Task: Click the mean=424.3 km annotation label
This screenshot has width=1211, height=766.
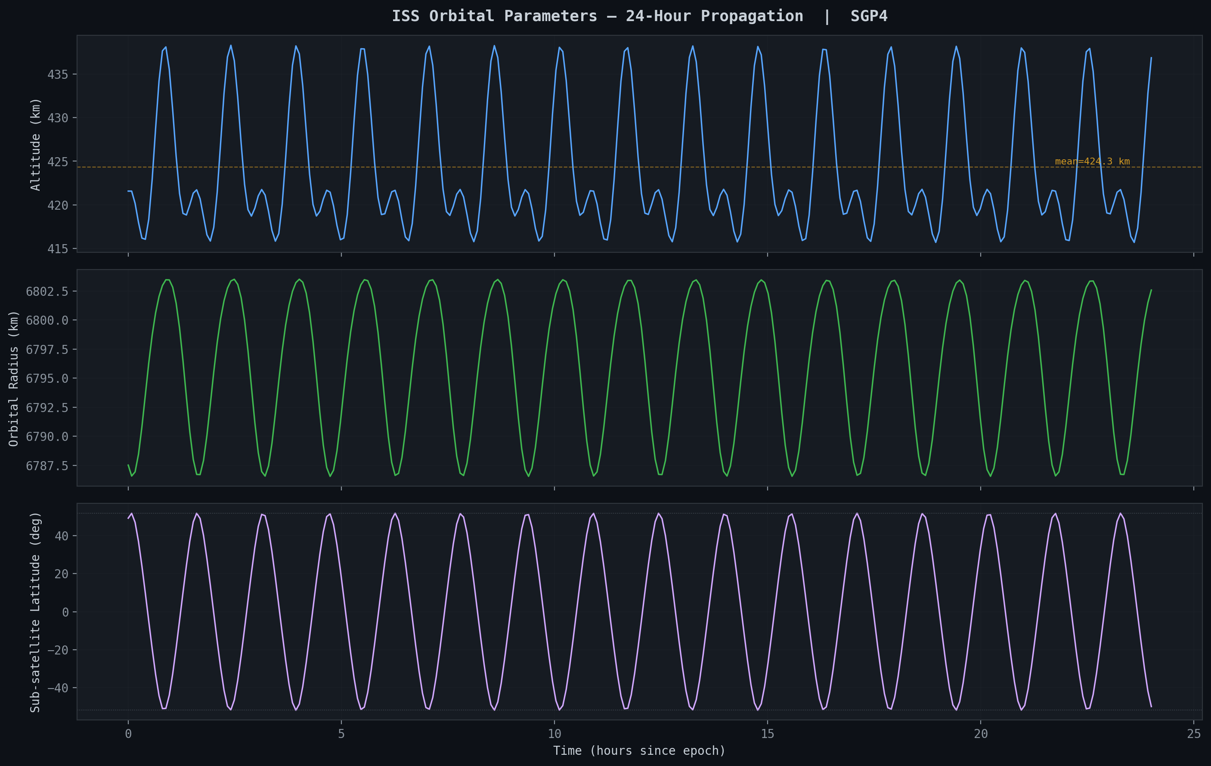Action: pyautogui.click(x=1092, y=161)
